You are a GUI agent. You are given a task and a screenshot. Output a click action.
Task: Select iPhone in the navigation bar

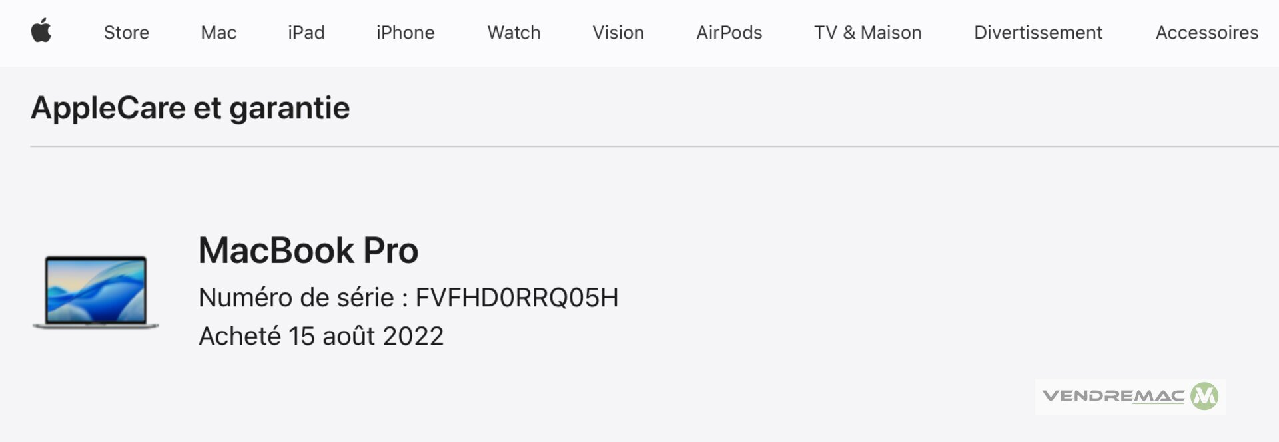(x=405, y=33)
